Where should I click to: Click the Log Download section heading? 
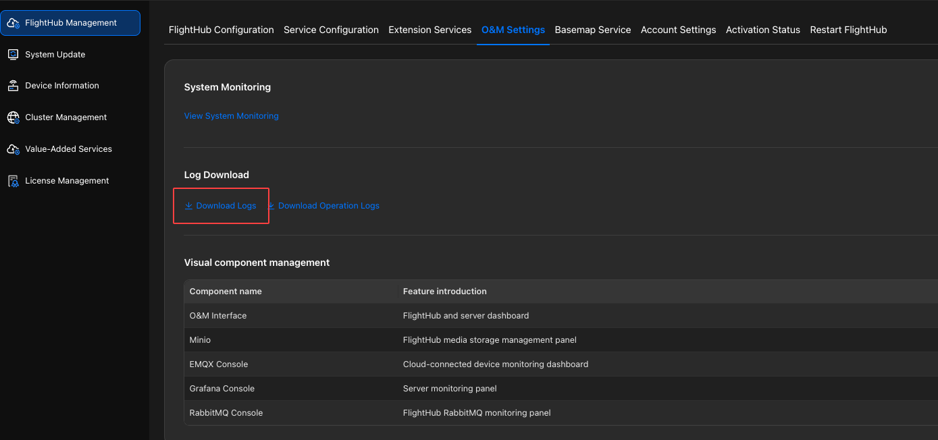(217, 175)
